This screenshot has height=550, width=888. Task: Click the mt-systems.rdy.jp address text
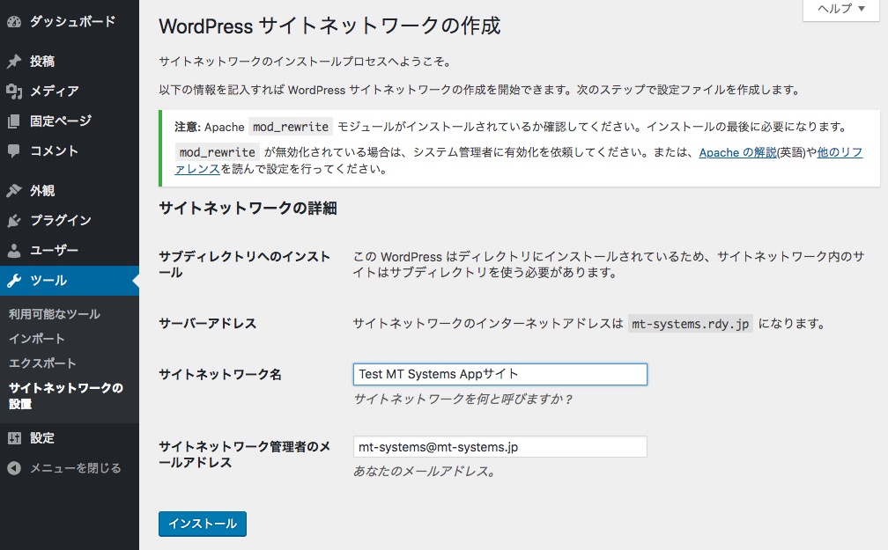(691, 324)
